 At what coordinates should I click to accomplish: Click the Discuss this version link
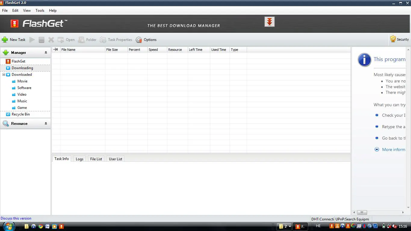point(16,218)
